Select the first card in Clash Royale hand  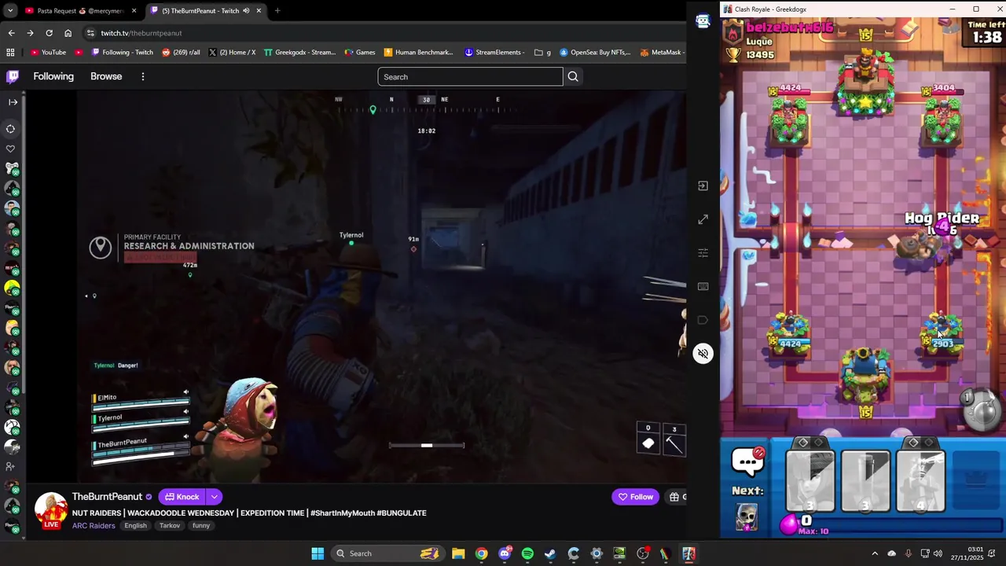pyautogui.click(x=810, y=480)
